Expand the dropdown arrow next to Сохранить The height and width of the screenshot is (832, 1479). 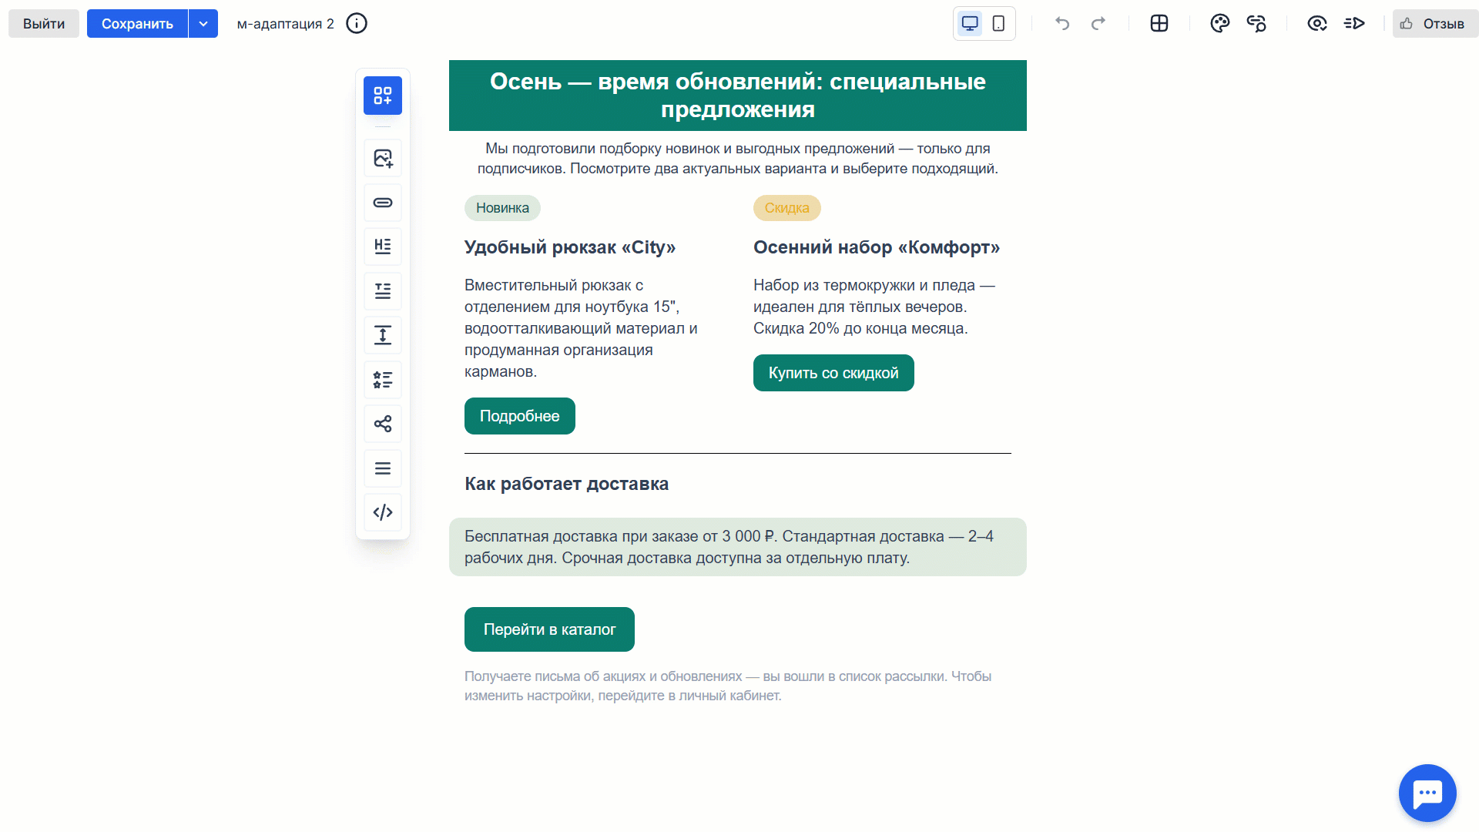coord(203,23)
